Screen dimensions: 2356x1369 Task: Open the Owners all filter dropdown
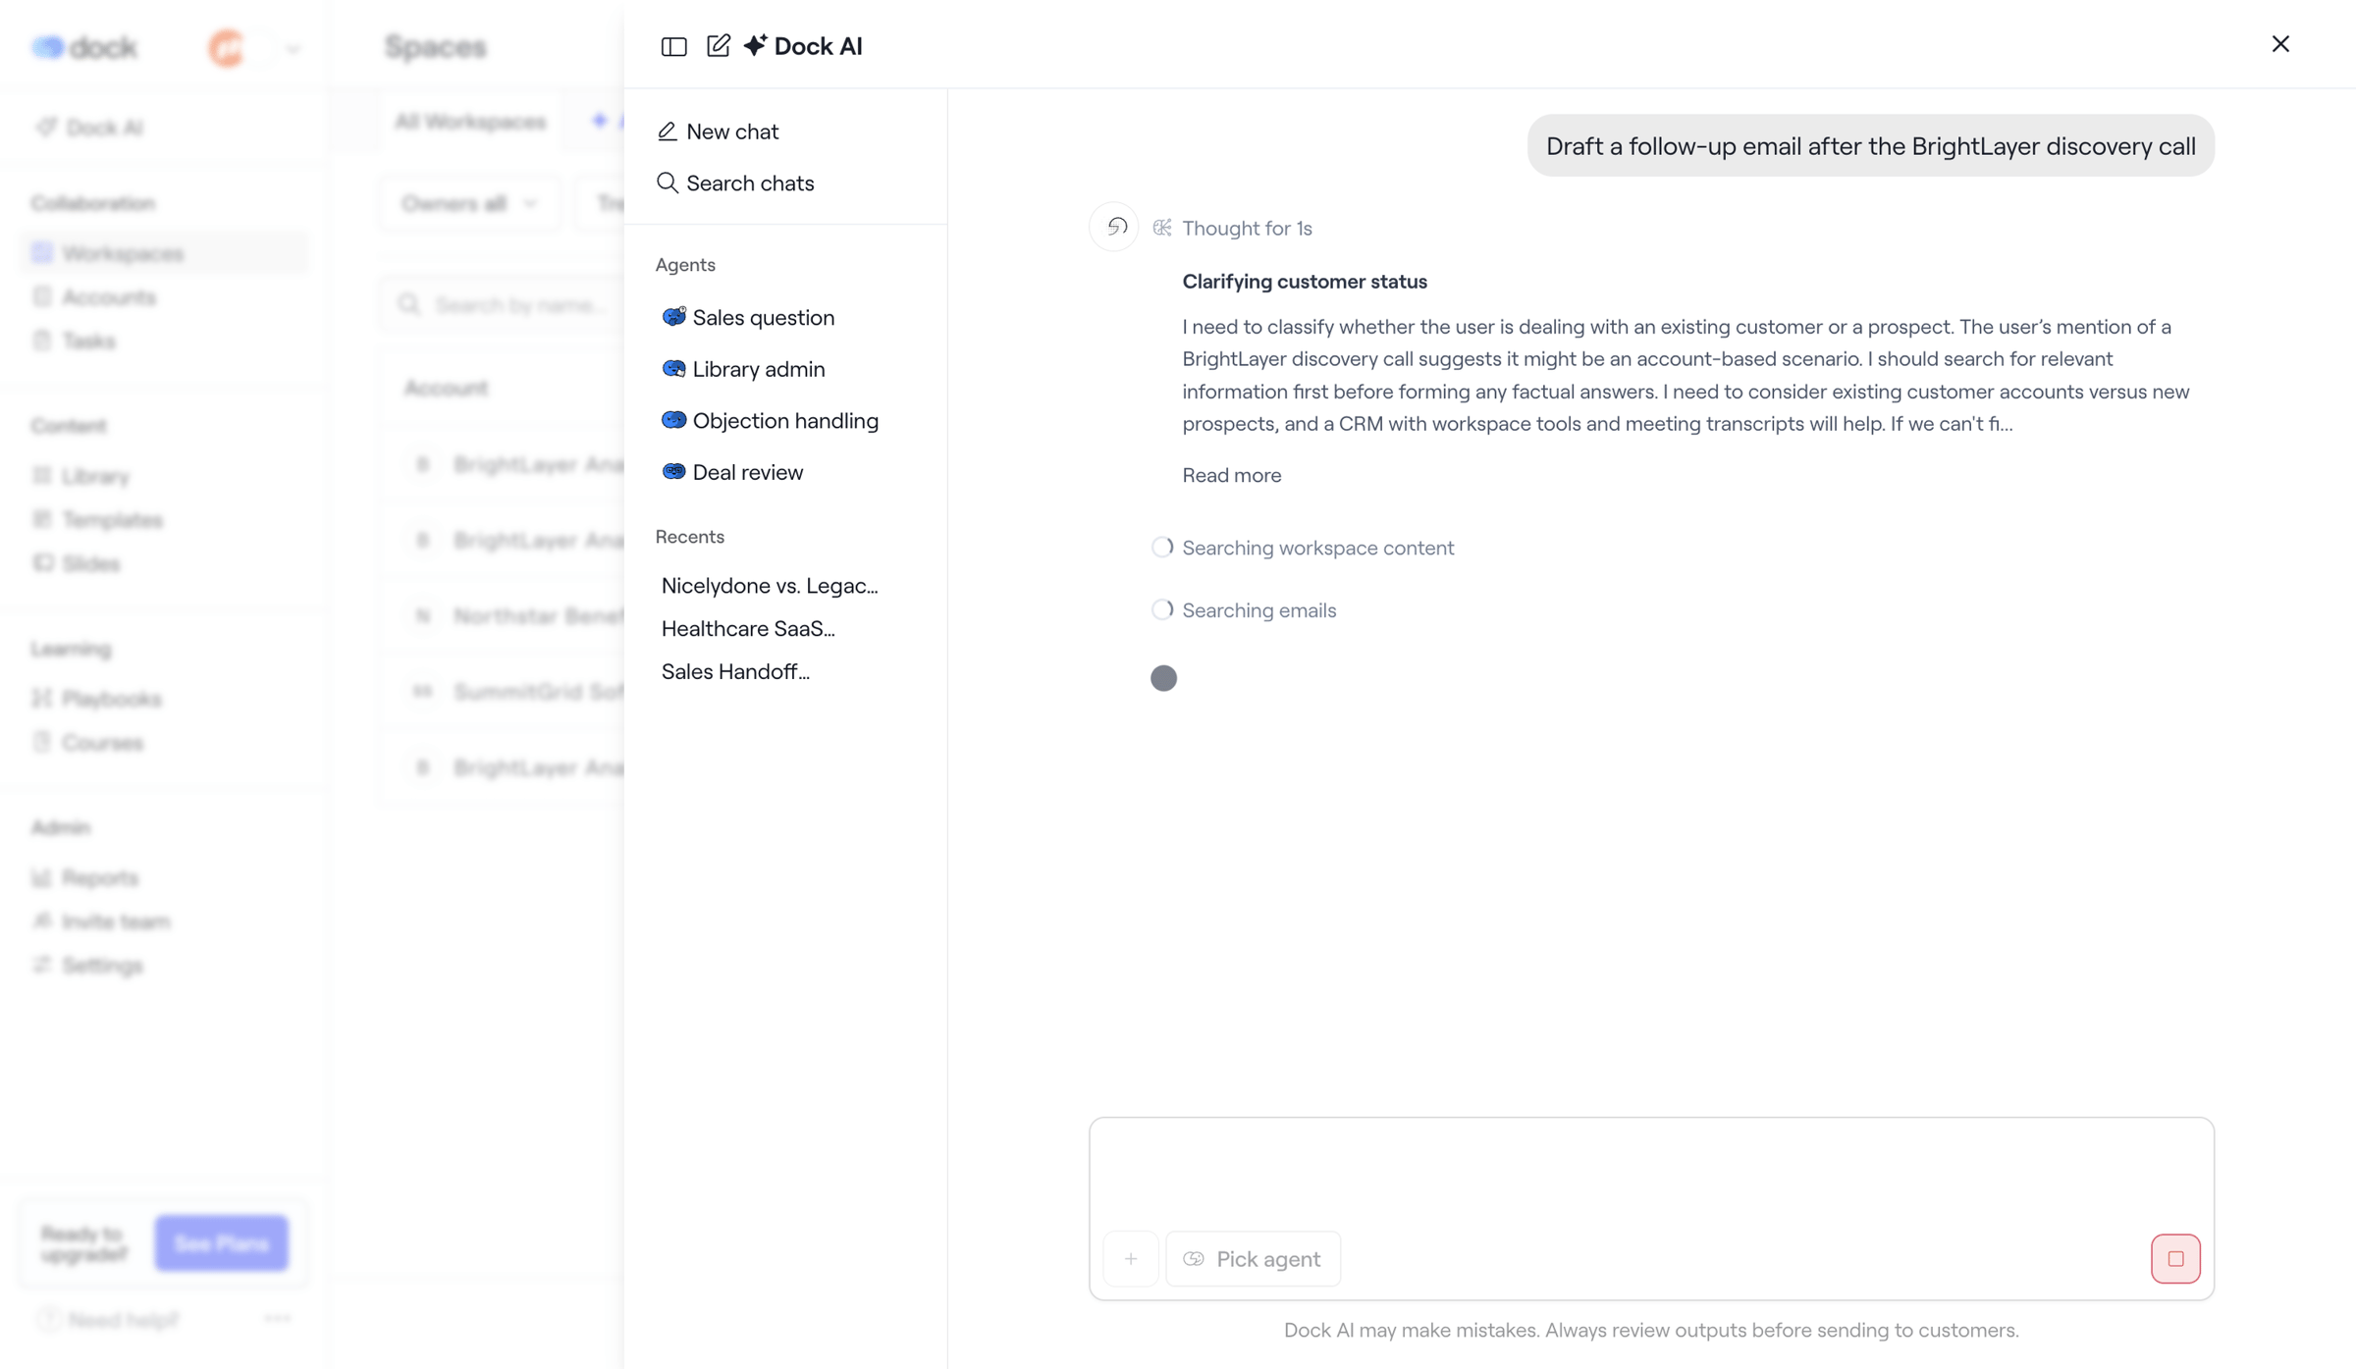pyautogui.click(x=470, y=204)
